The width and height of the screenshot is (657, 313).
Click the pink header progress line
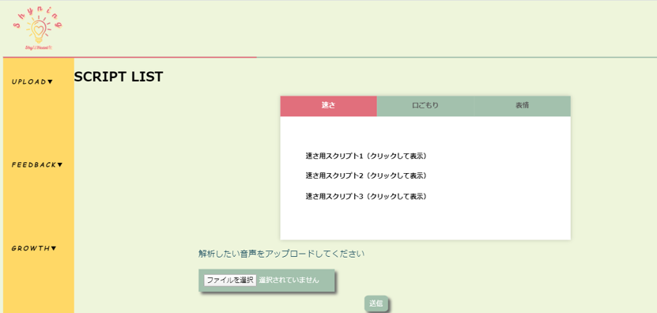click(130, 57)
